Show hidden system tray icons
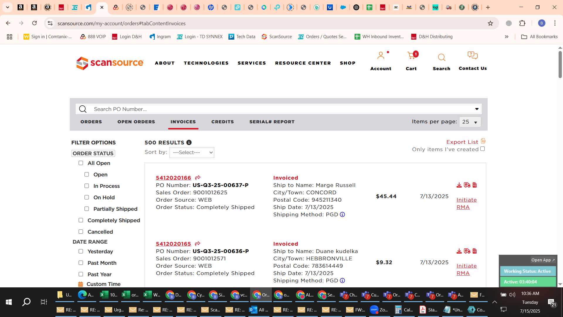 point(494,302)
